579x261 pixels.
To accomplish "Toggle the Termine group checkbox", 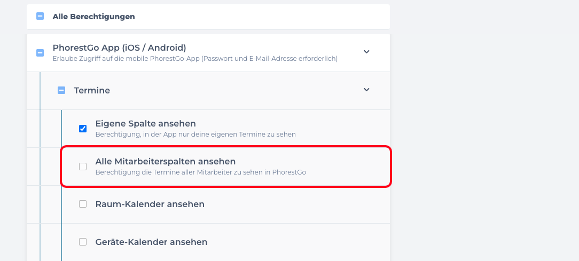I will (61, 90).
